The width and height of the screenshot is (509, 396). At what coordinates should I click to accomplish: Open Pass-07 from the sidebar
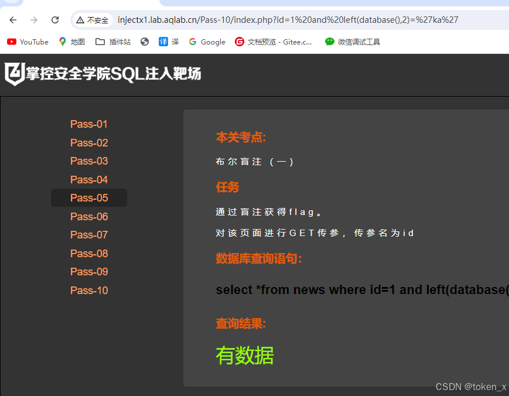[x=89, y=235]
